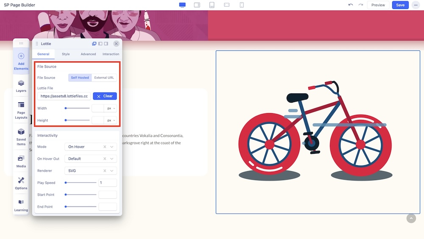The image size is (424, 239).
Task: Select Self Hosted file source
Action: click(x=80, y=78)
